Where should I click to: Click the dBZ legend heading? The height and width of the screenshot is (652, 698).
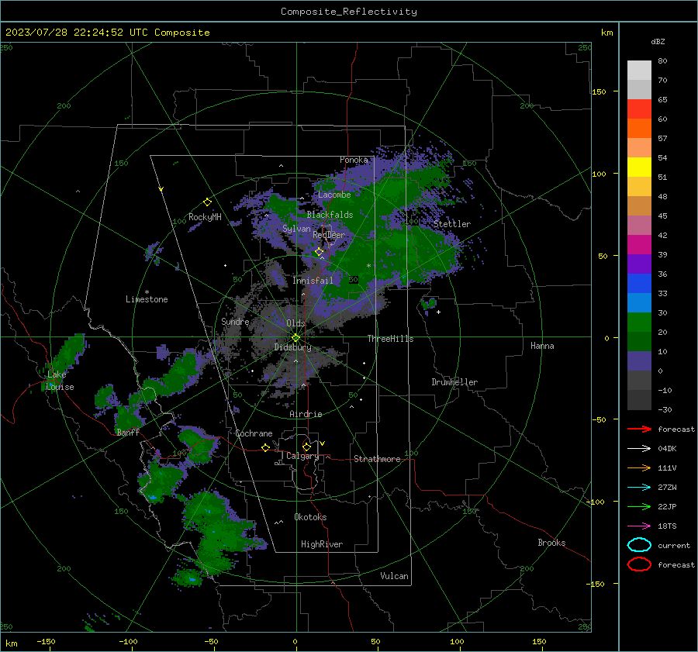pos(658,41)
